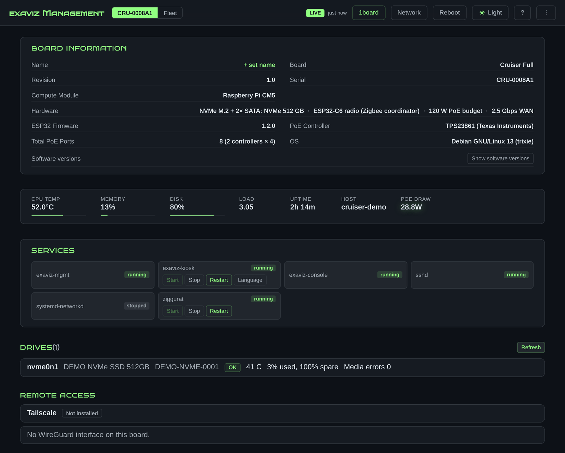Click the Reboot button

(450, 13)
